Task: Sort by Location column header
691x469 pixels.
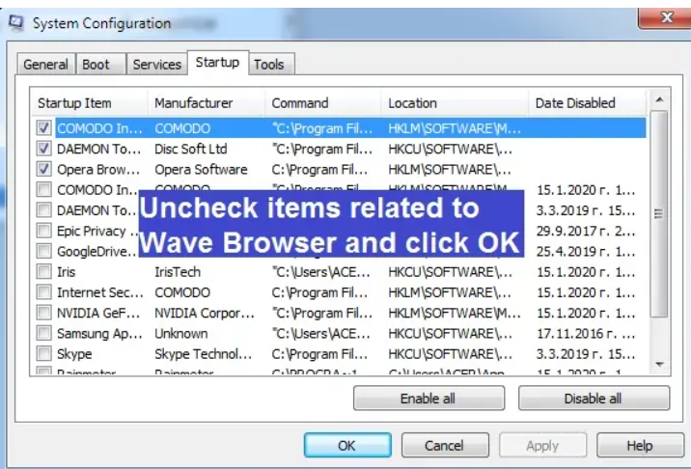Action: pyautogui.click(x=456, y=103)
